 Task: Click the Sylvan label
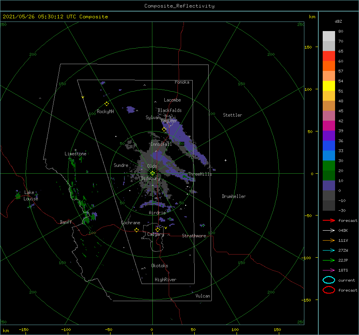tap(153, 118)
